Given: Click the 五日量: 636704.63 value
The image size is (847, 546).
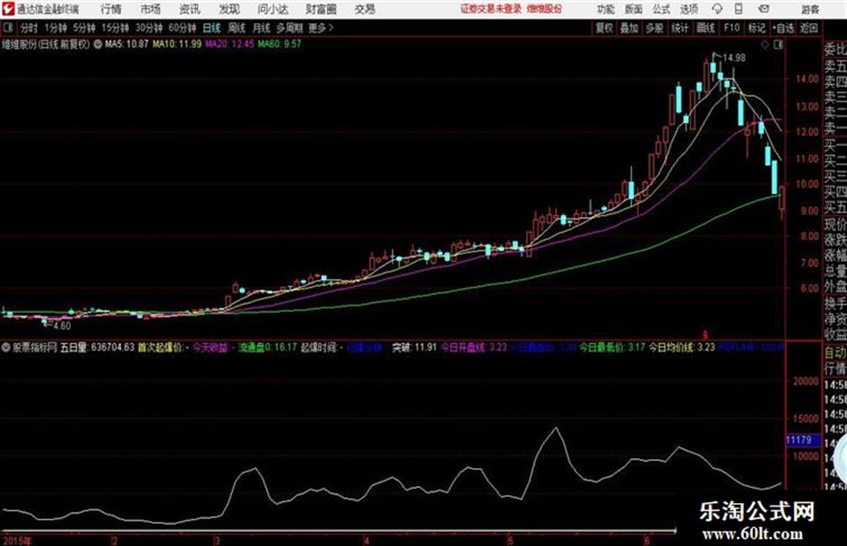Looking at the screenshot, I should (97, 347).
